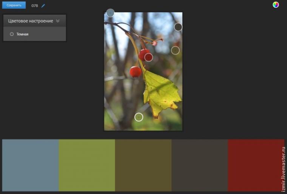Choose the dark charcoal palette swatch
Viewport: 287px width, 194px height.
pyautogui.click(x=200, y=165)
